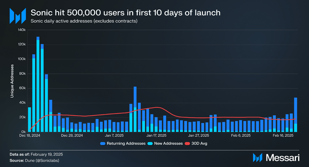The width and height of the screenshot is (309, 167).
Task: Click the Messari logo mark beside the bottom-right wordmark
Action: click(258, 158)
